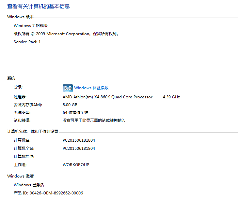The image size is (238, 213).
Task: Click the Windows 版本 section heading
Action: [20, 17]
